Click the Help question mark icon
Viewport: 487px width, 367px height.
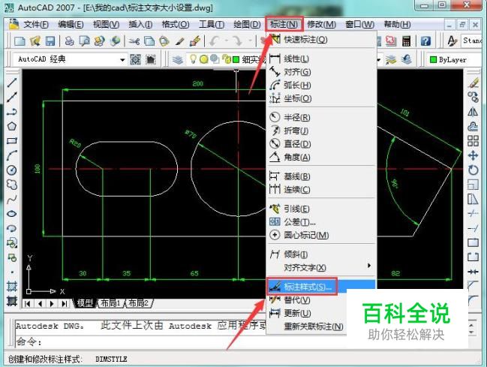(425, 41)
